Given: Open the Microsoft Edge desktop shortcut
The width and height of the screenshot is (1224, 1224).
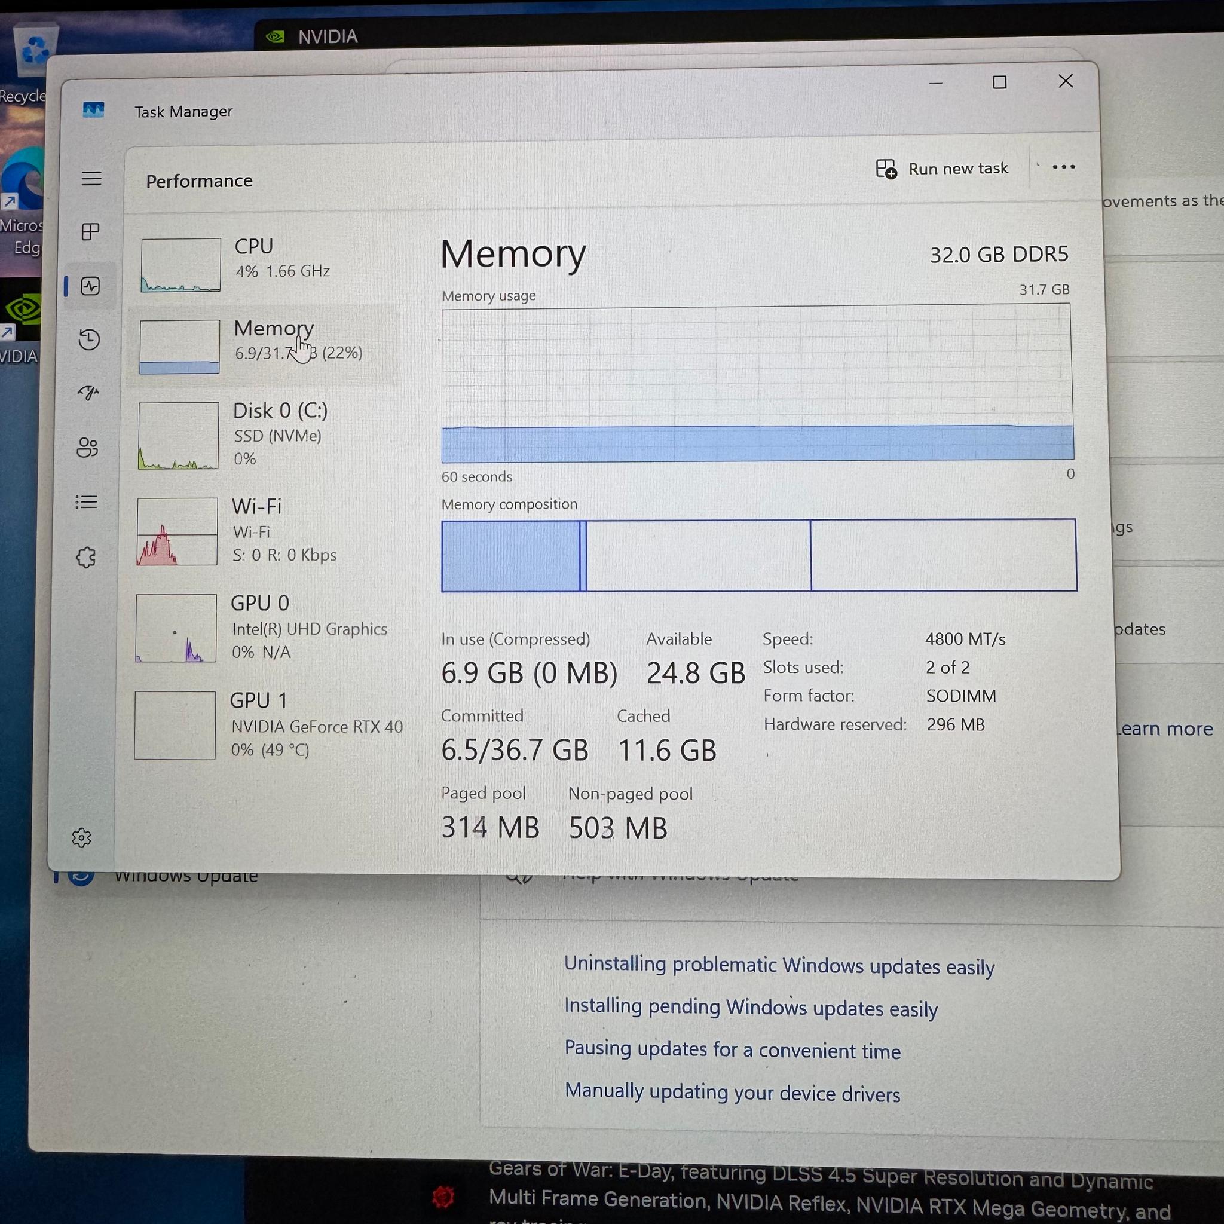Looking at the screenshot, I should pyautogui.click(x=23, y=179).
